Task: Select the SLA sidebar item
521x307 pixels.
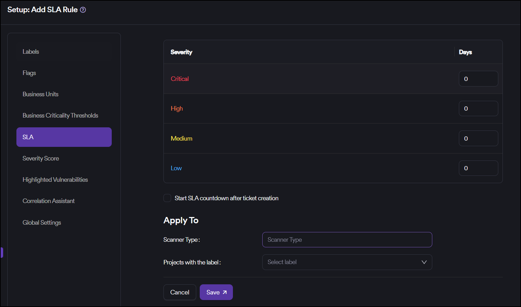Action: pyautogui.click(x=64, y=137)
